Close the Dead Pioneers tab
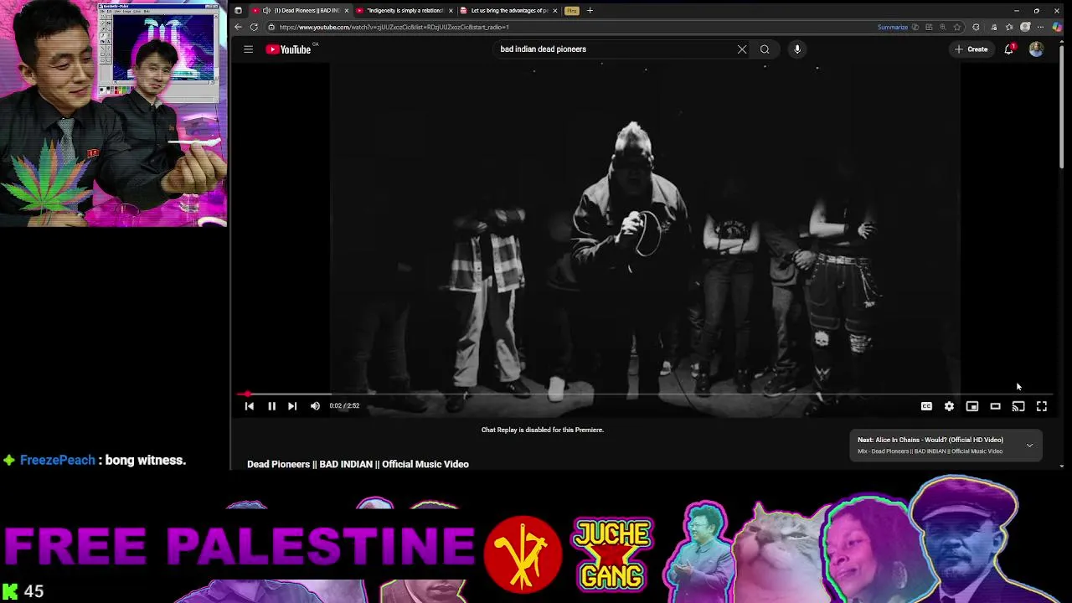This screenshot has width=1072, height=603. click(347, 11)
